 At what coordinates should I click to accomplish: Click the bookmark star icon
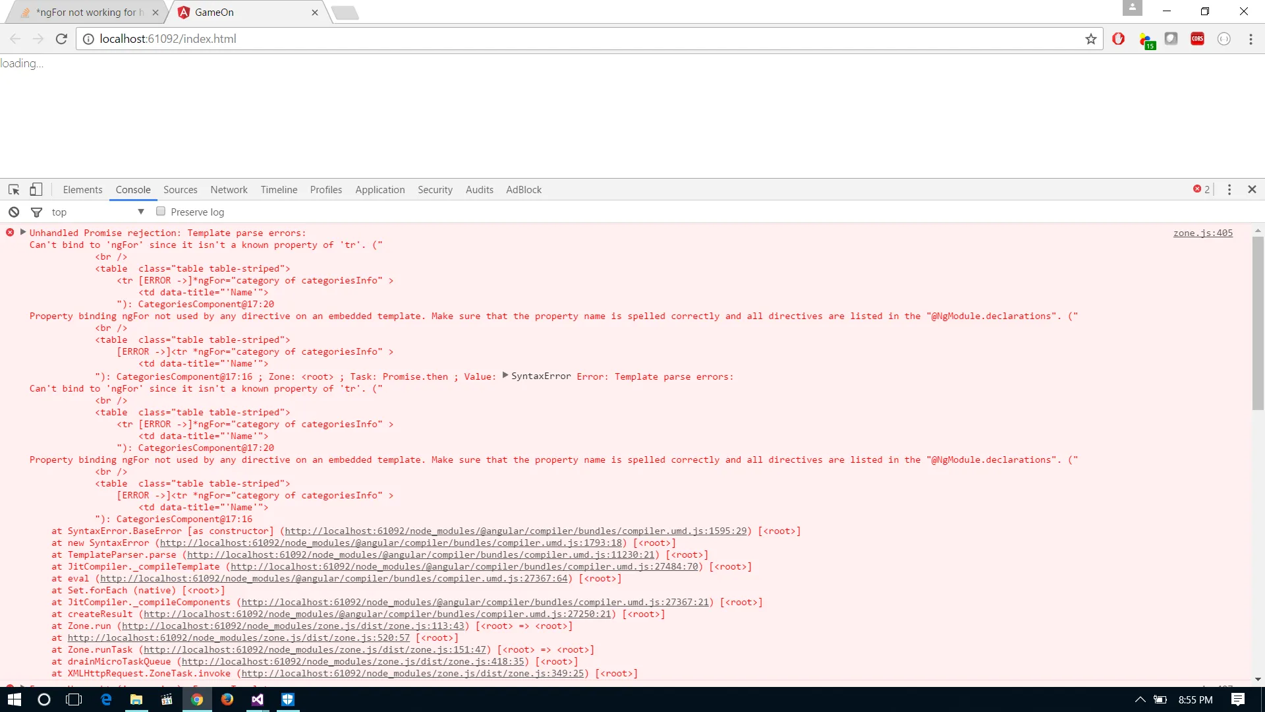(x=1091, y=39)
